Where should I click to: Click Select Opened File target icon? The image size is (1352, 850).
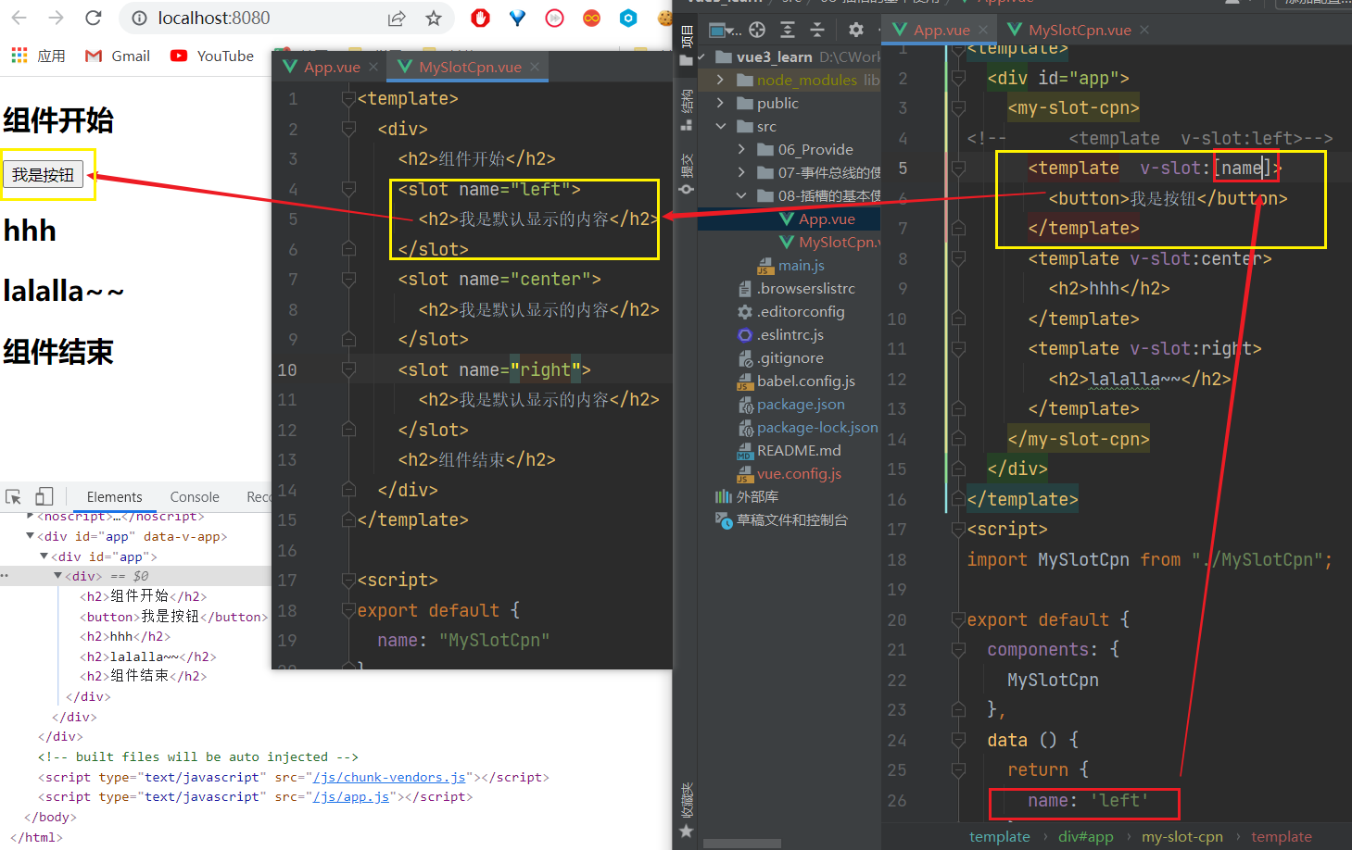[757, 30]
